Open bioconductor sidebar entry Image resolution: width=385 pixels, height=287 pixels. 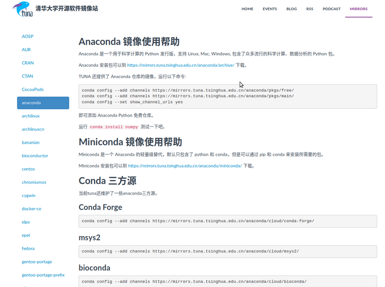(35, 156)
